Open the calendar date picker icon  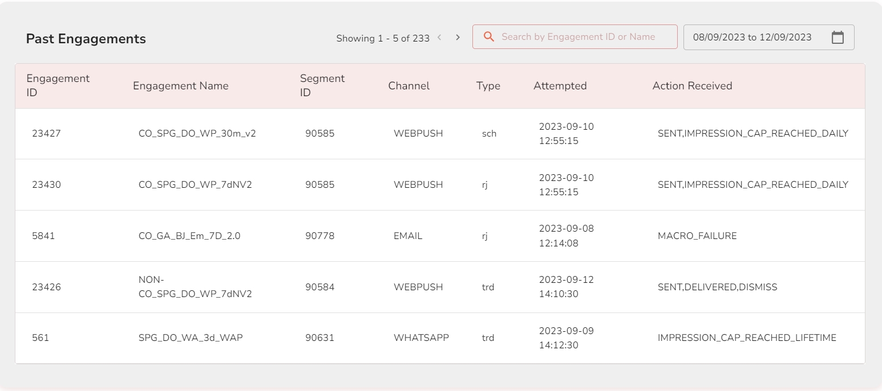(838, 38)
